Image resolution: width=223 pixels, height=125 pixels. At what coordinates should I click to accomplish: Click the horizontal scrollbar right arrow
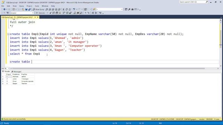click(218, 68)
